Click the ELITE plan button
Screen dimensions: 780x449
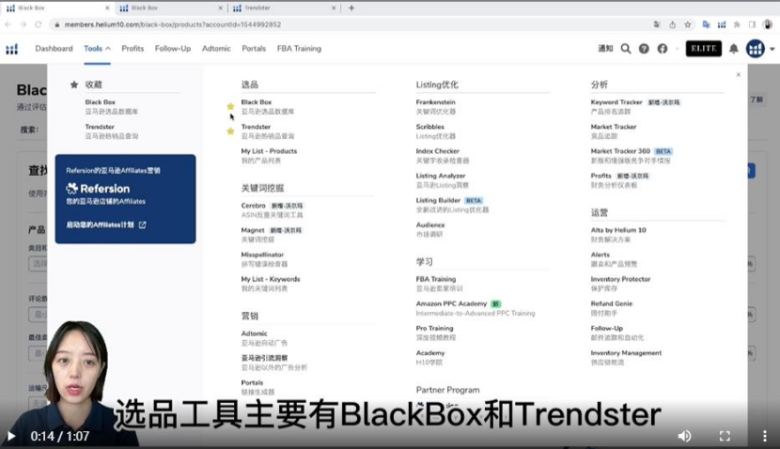coord(703,49)
